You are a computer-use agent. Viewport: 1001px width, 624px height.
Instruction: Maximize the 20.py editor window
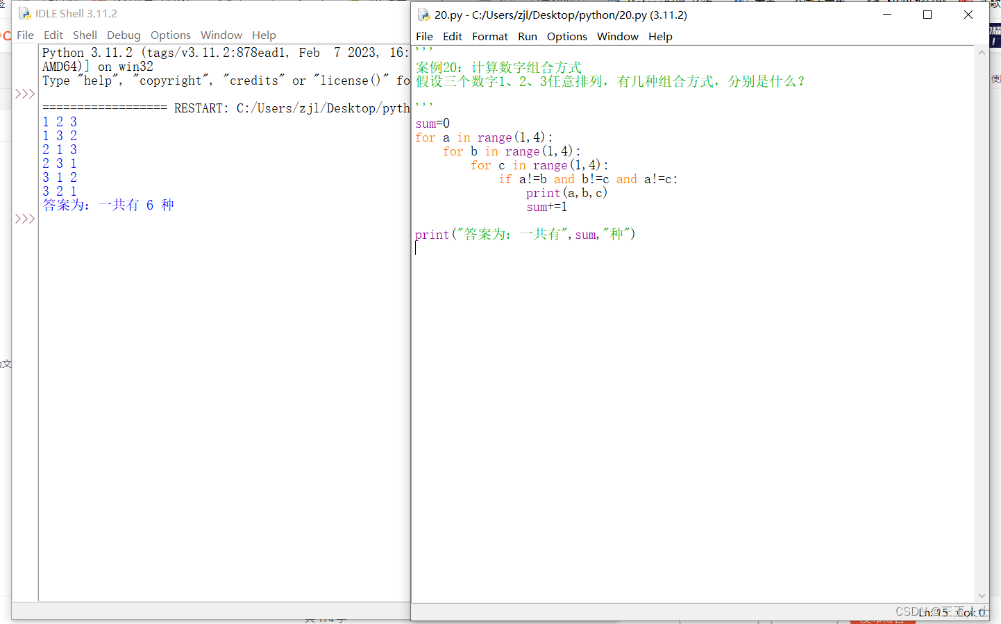point(927,15)
